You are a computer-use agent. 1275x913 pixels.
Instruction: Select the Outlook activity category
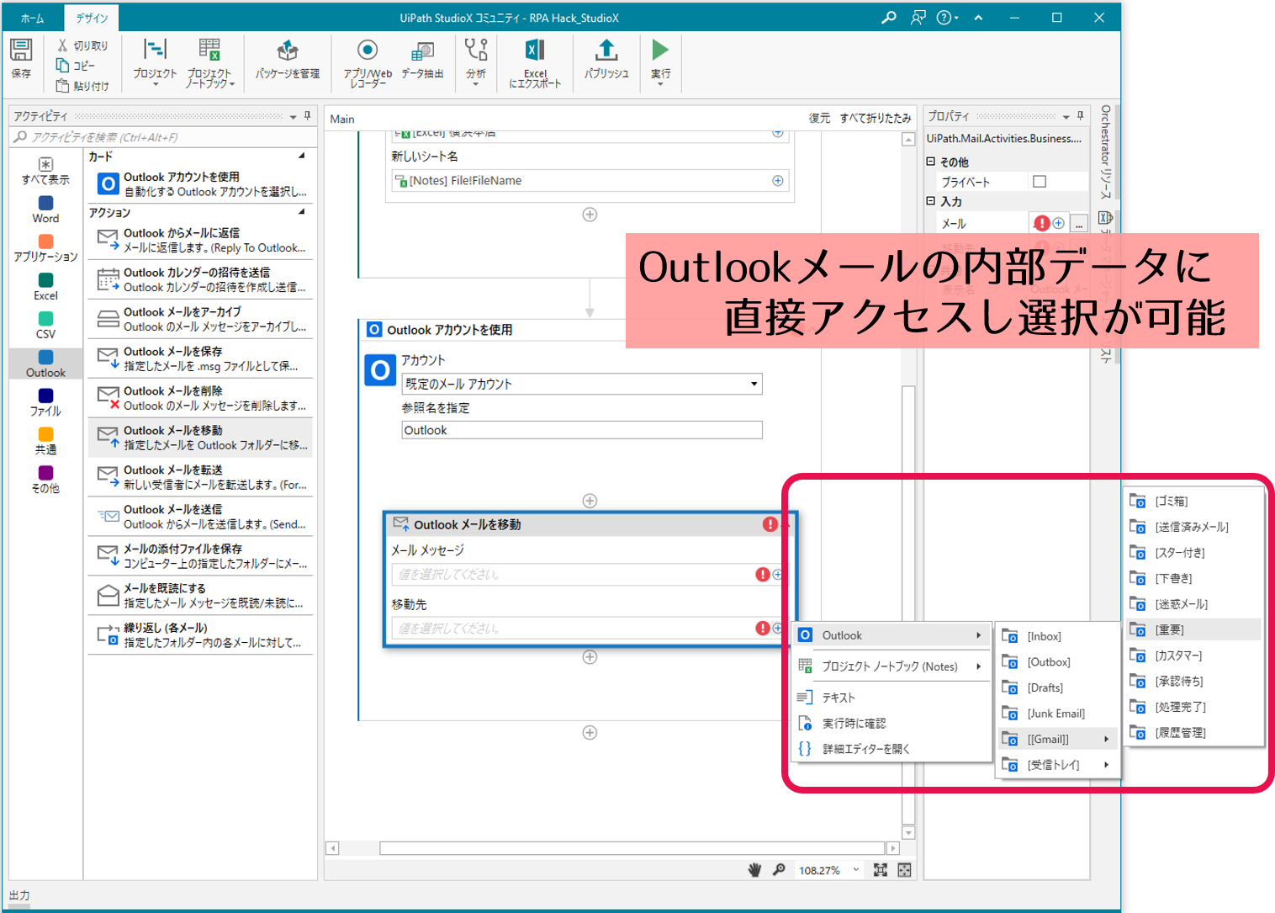coord(45,364)
